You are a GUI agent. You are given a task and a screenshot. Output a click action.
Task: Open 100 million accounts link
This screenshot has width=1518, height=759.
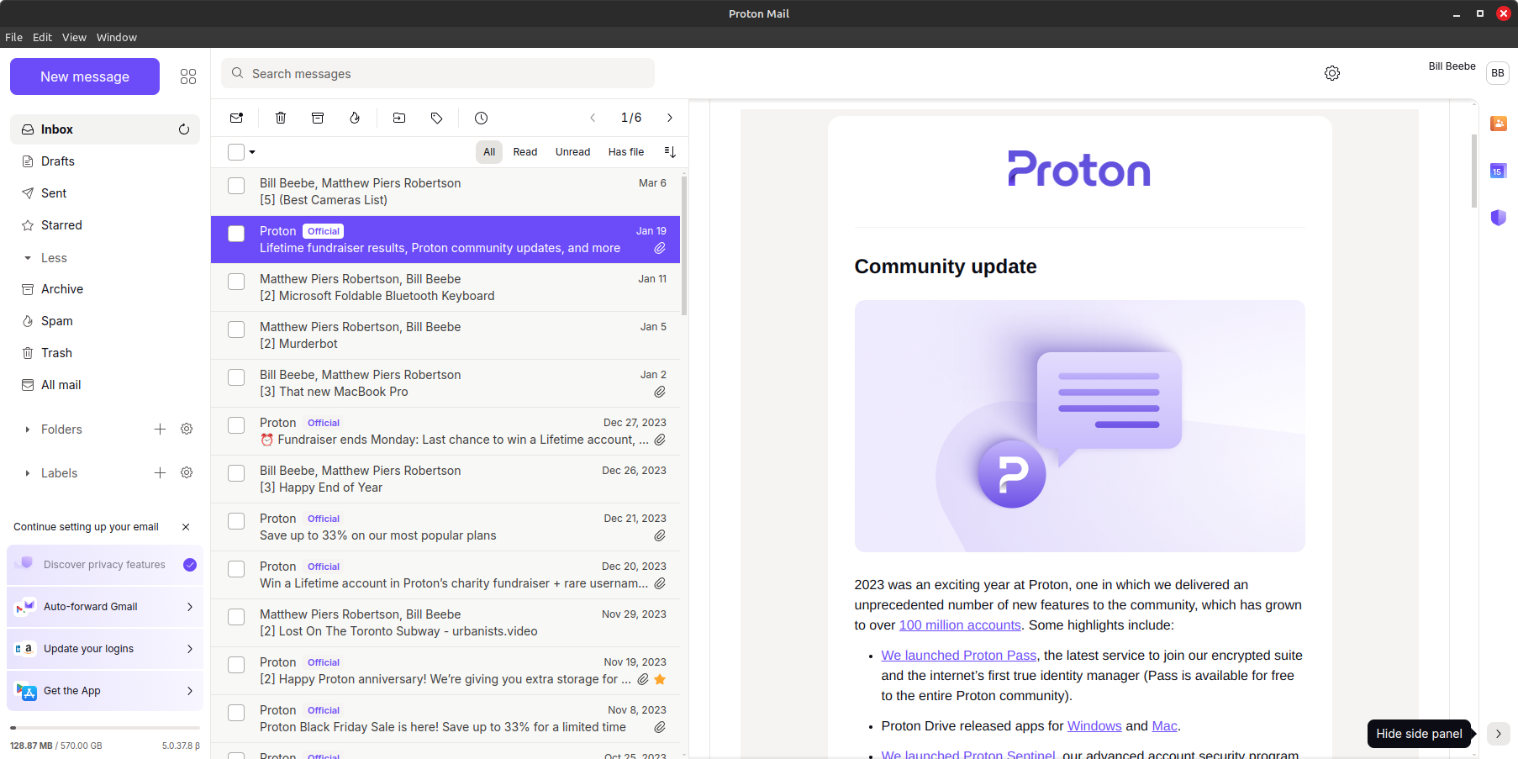coord(960,625)
